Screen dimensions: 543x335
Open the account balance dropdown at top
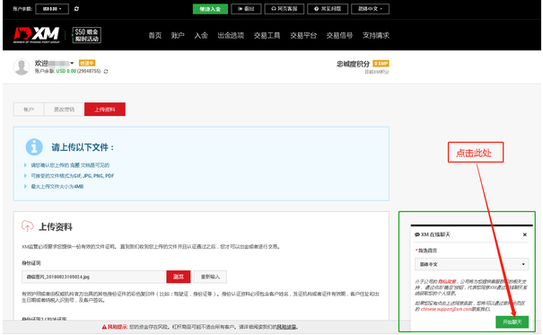point(52,9)
